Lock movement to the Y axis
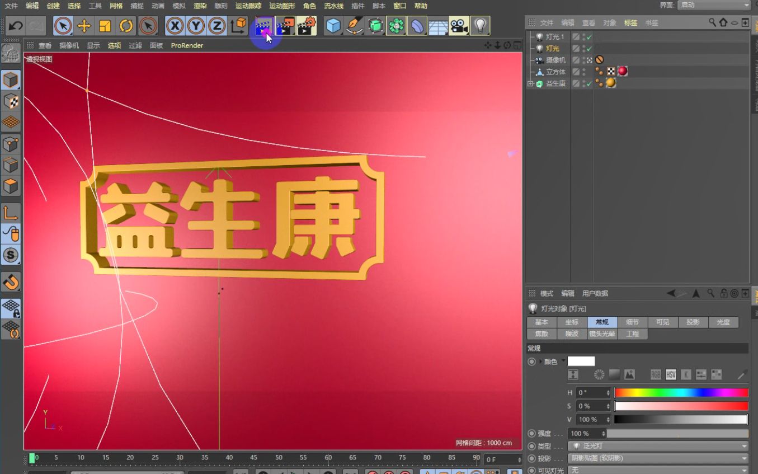This screenshot has width=758, height=474. (x=195, y=25)
